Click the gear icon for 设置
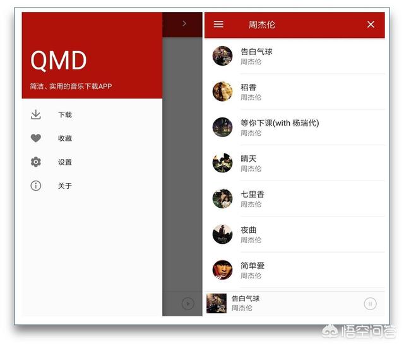This screenshot has width=404, height=346. (36, 162)
